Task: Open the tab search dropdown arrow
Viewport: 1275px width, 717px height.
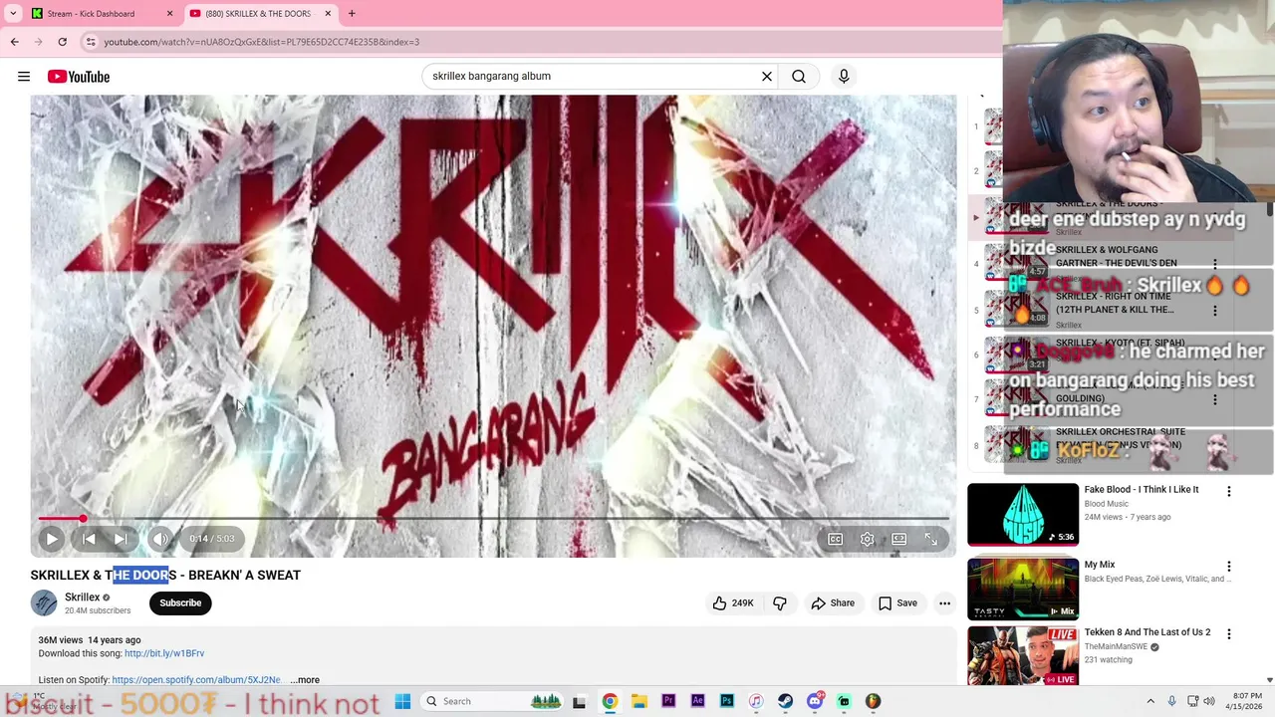Action: tap(13, 14)
